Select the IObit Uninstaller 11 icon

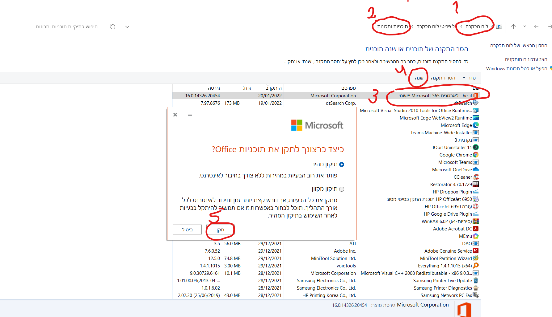[476, 147]
